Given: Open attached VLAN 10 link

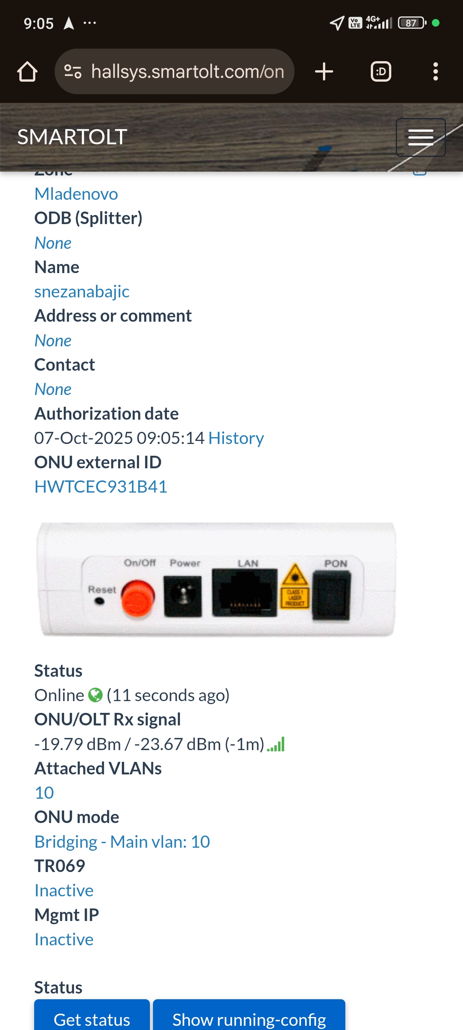Looking at the screenshot, I should pyautogui.click(x=44, y=793).
